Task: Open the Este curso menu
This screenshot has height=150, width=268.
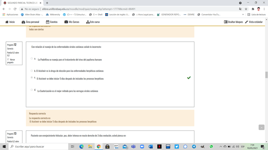Action: coord(93,22)
